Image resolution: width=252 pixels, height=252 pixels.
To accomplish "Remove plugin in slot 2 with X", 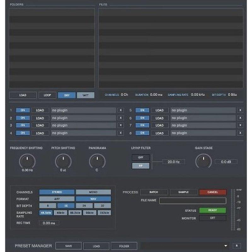I will pos(121,118).
